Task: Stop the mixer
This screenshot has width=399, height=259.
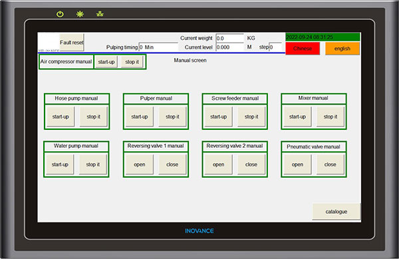Action: pos(330,117)
